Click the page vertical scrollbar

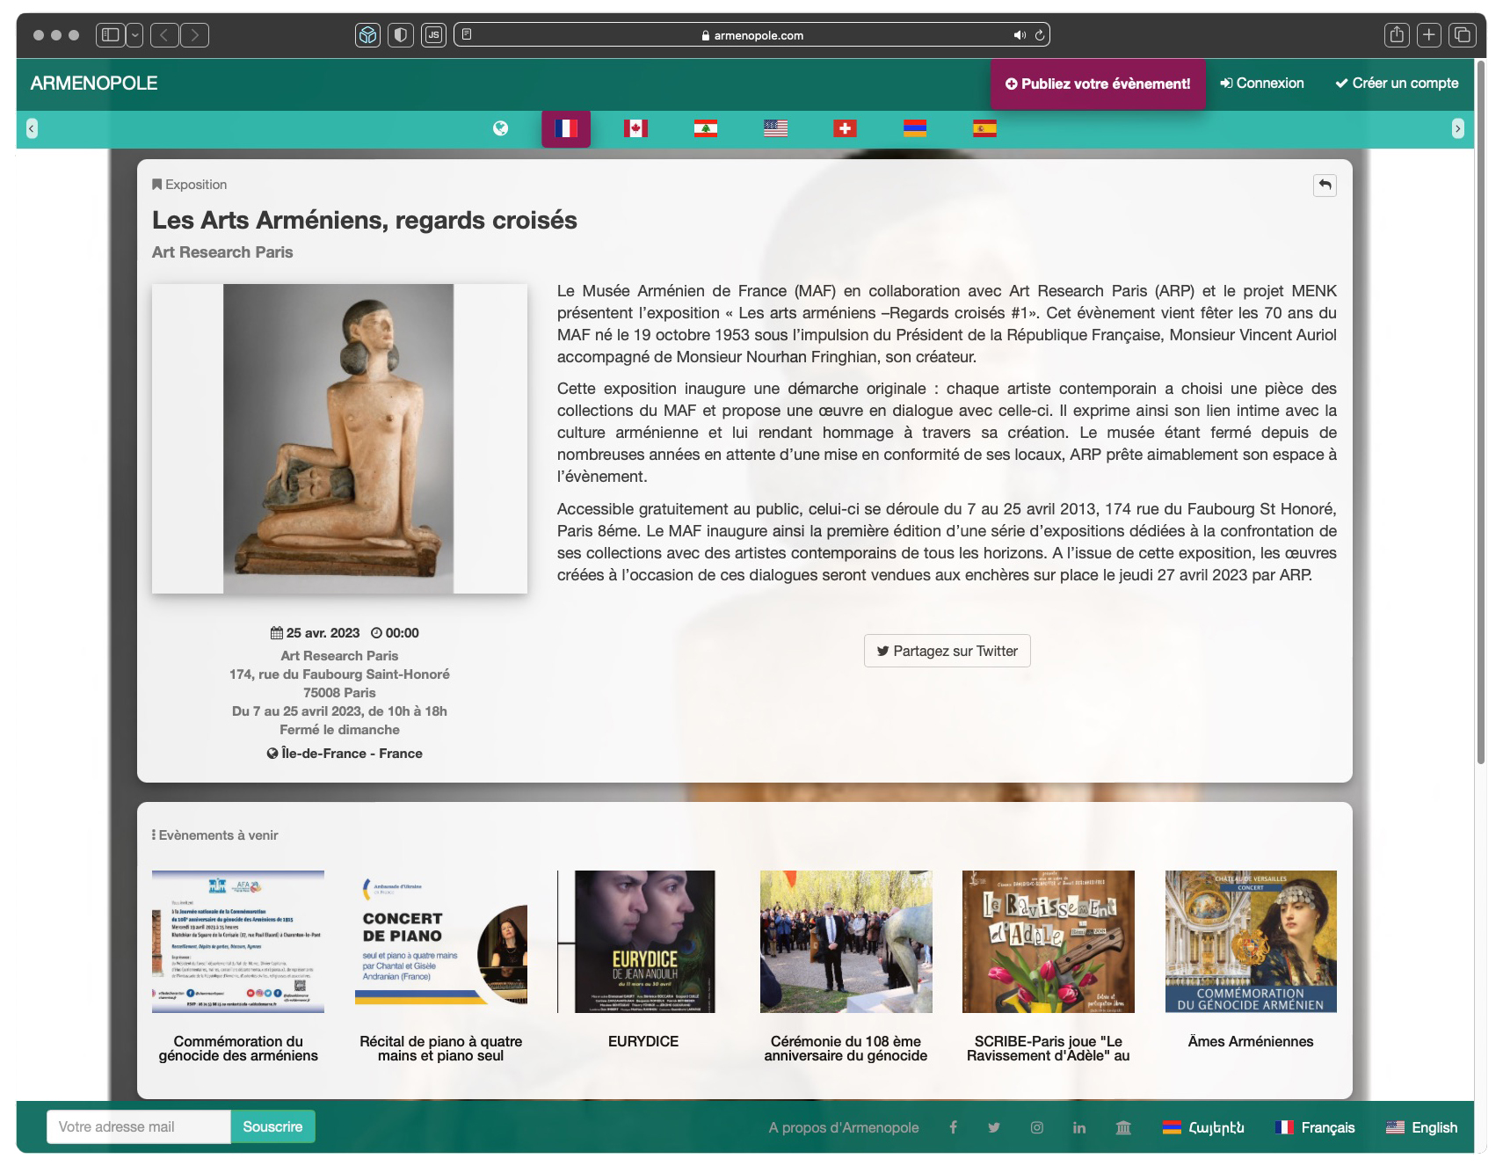pos(1480,413)
